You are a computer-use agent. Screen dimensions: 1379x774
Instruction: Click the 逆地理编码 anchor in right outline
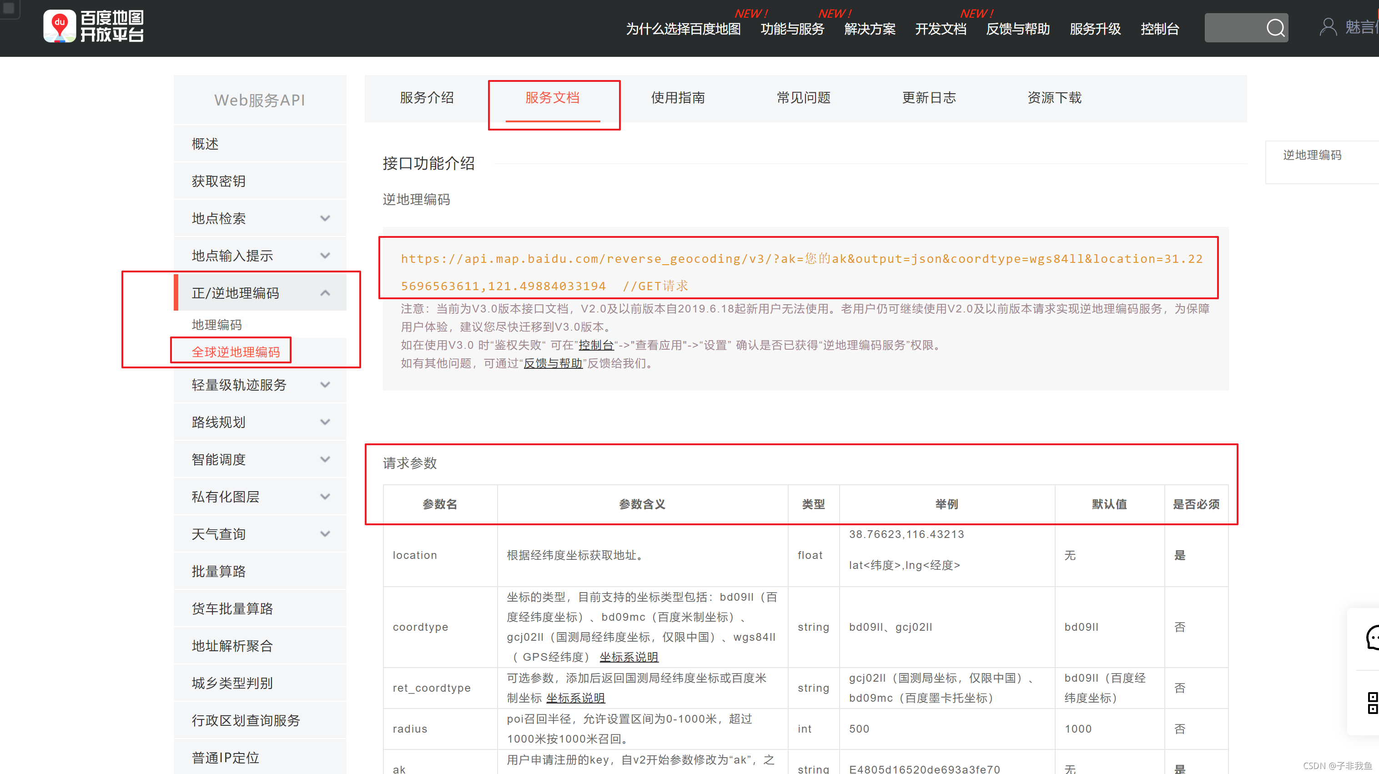pos(1312,155)
